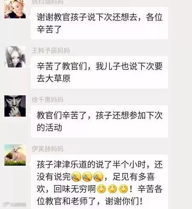This screenshot has width=192, height=209.
Task: Click the Weibo logo in the watermark
Action: point(6,204)
